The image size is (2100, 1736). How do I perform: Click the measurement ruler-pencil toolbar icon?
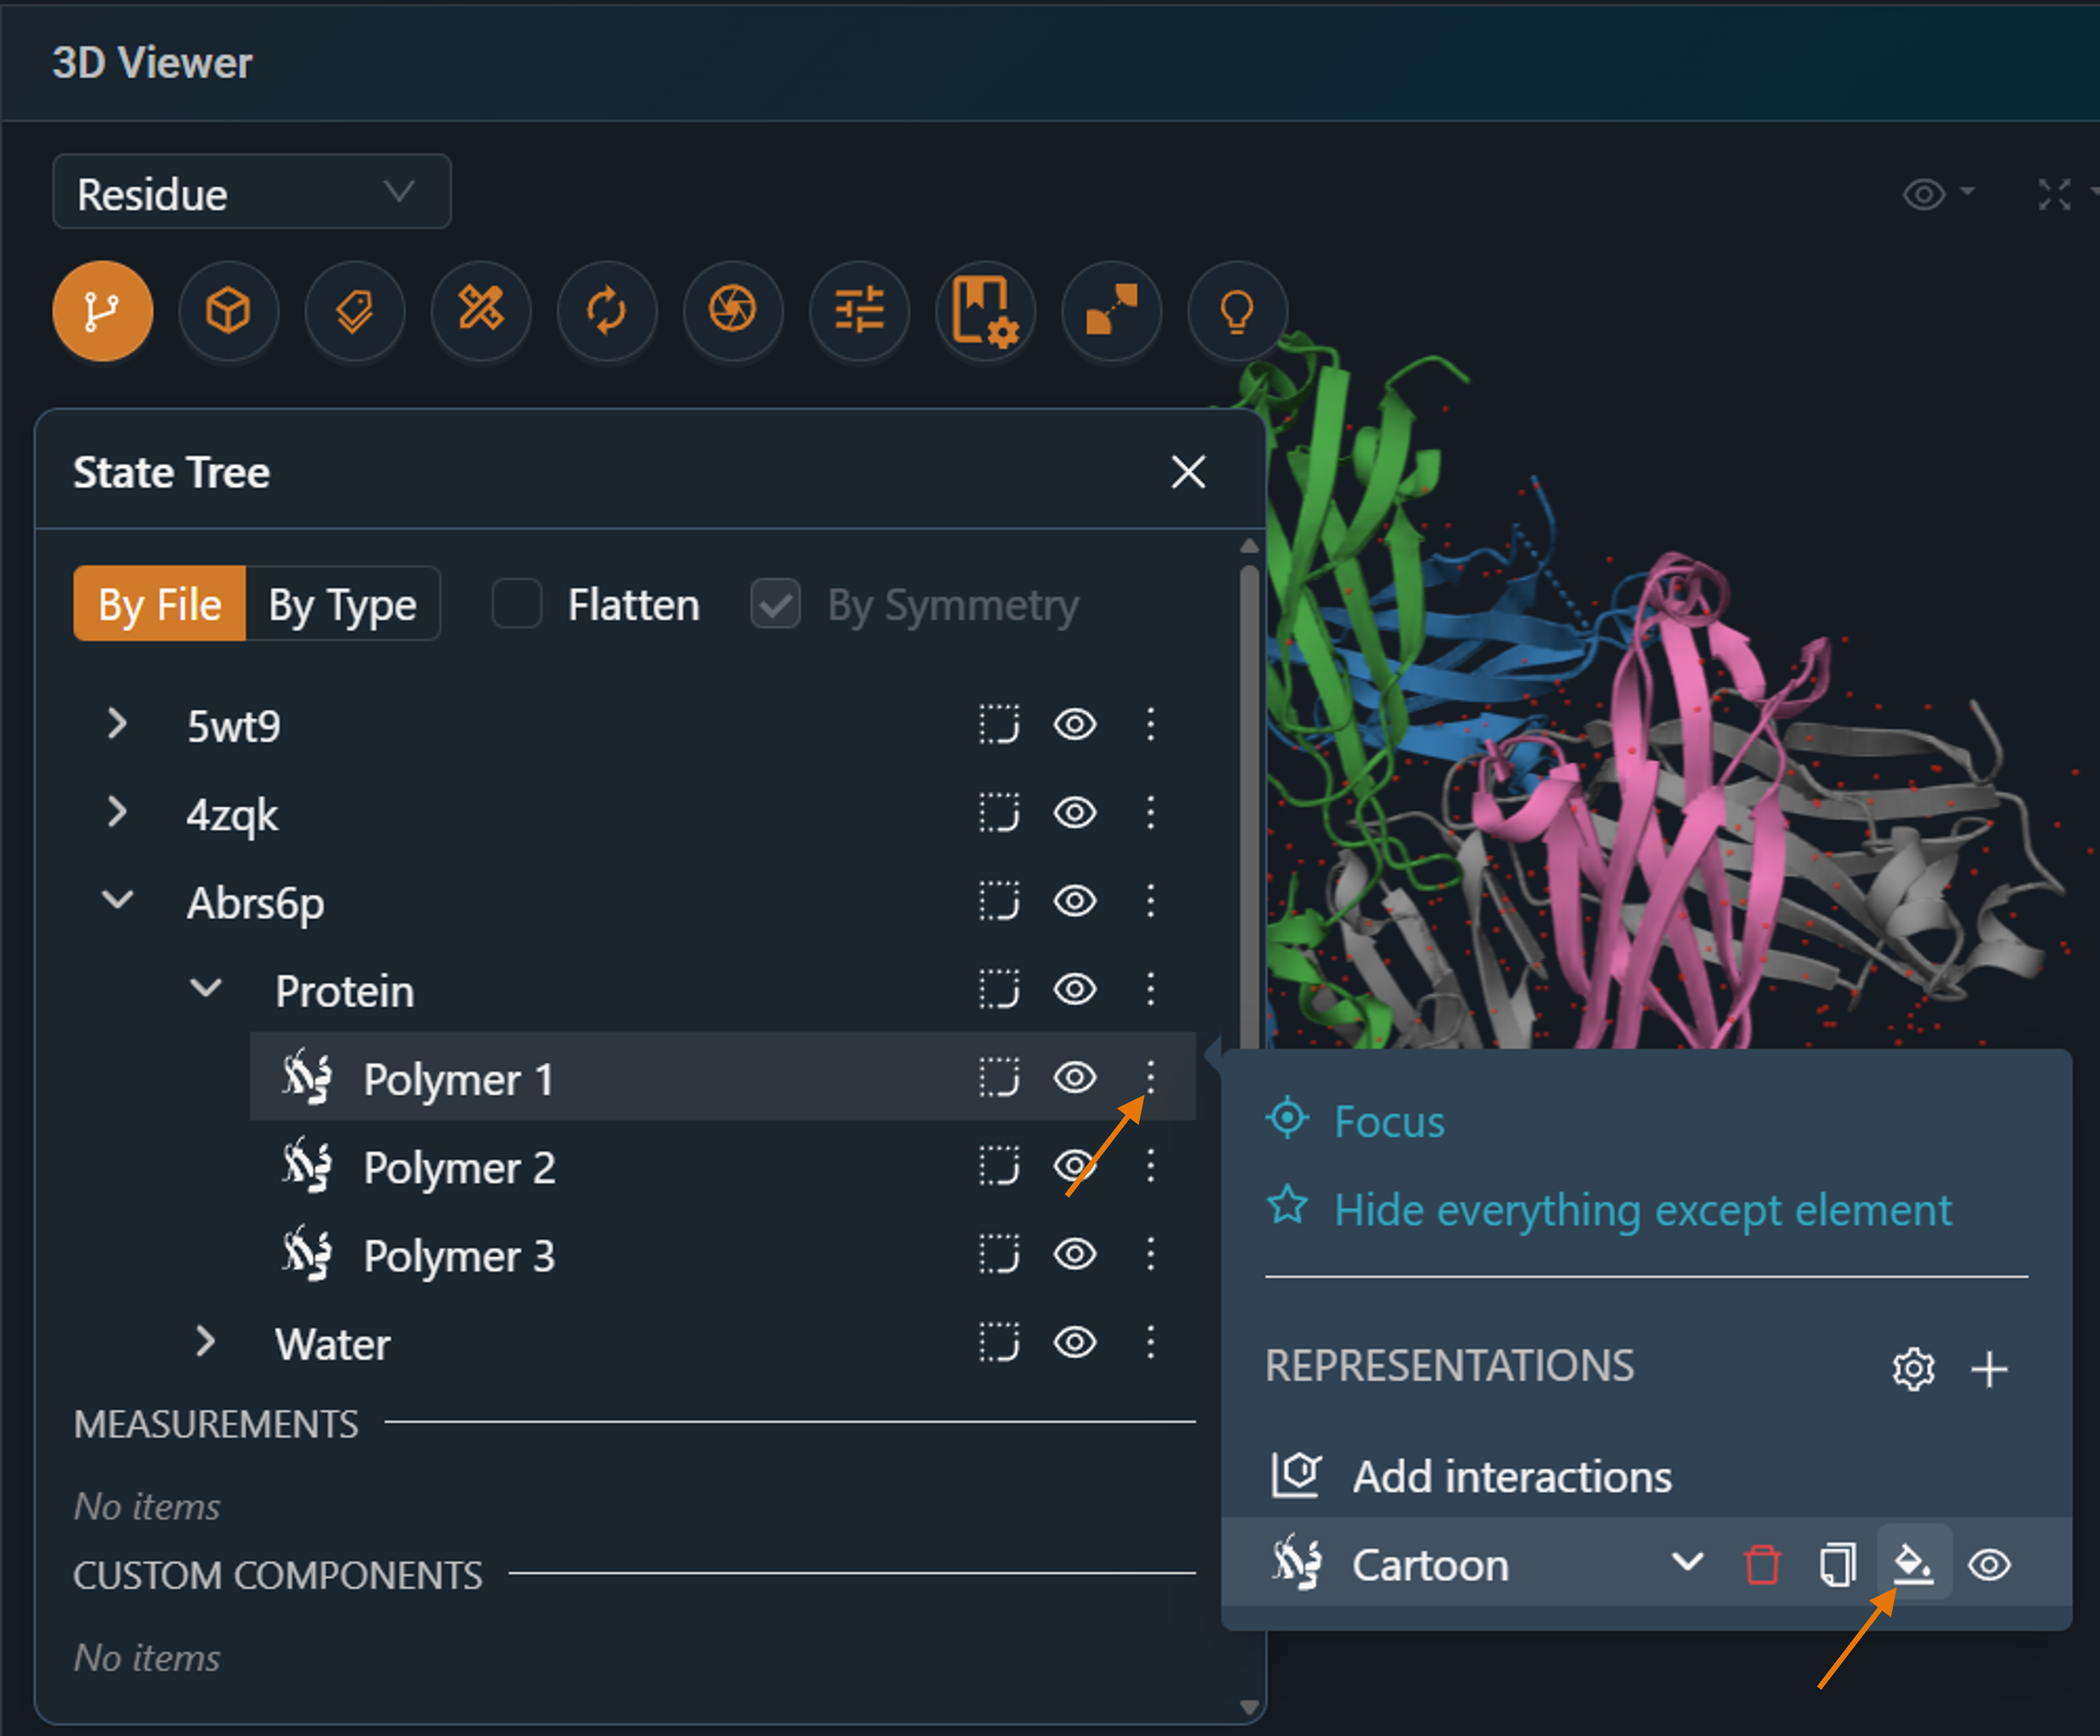[x=480, y=311]
